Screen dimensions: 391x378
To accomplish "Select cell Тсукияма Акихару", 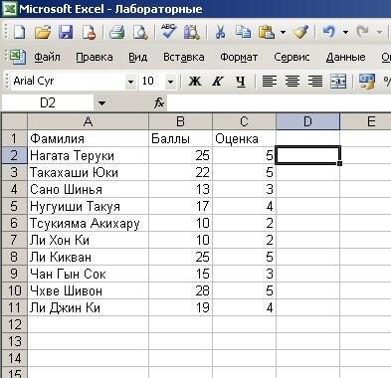I will click(x=88, y=223).
